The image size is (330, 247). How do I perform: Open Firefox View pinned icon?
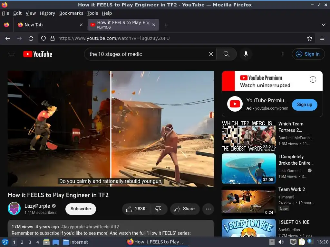coord(6,25)
